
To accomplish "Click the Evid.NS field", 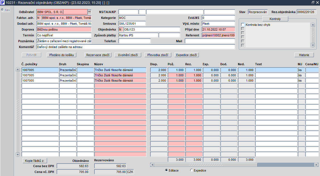I will [x=218, y=18].
